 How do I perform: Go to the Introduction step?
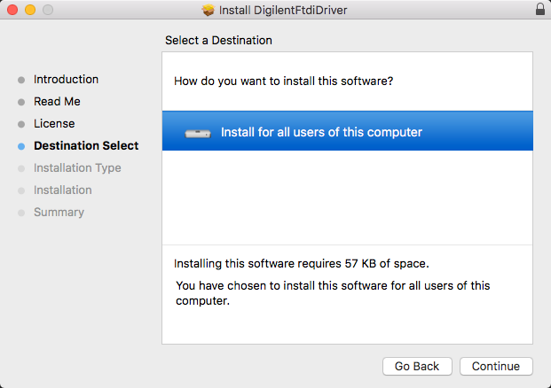pos(66,80)
